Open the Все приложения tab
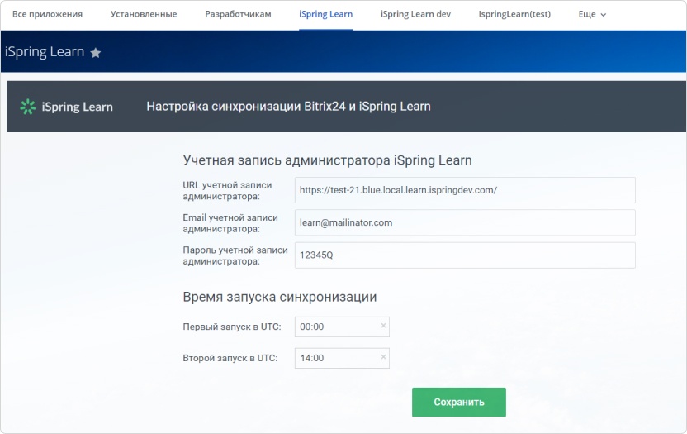This screenshot has height=434, width=687. 47,14
